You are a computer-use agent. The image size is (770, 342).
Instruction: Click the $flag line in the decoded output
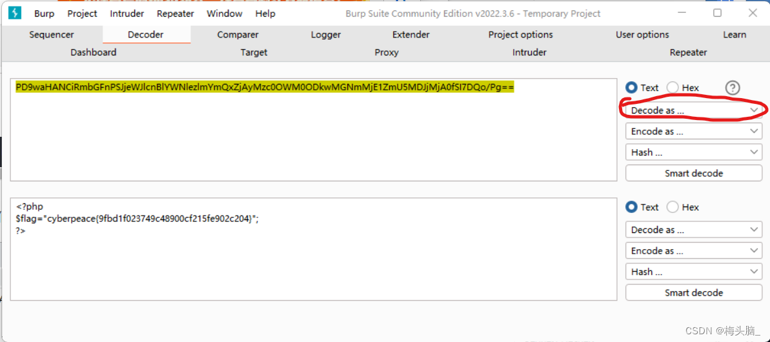[x=137, y=219]
